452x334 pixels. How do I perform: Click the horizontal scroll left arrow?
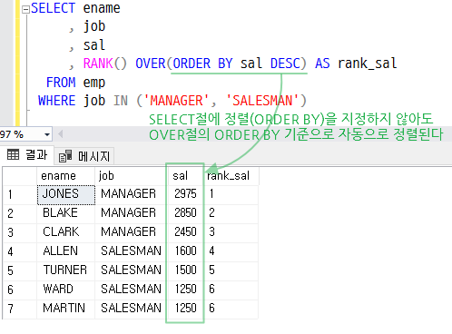61,134
